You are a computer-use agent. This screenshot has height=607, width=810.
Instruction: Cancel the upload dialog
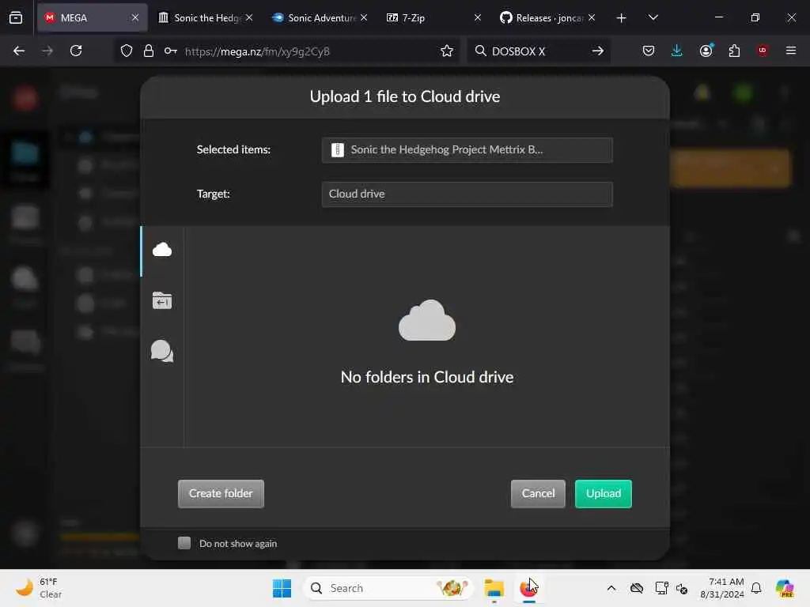pos(538,493)
